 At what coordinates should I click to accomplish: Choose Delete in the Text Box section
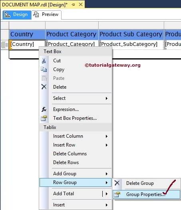tap(76, 87)
